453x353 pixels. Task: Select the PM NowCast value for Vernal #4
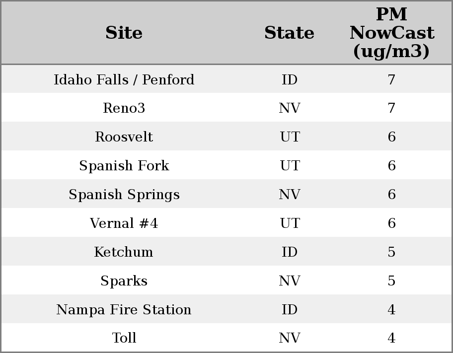[391, 223]
